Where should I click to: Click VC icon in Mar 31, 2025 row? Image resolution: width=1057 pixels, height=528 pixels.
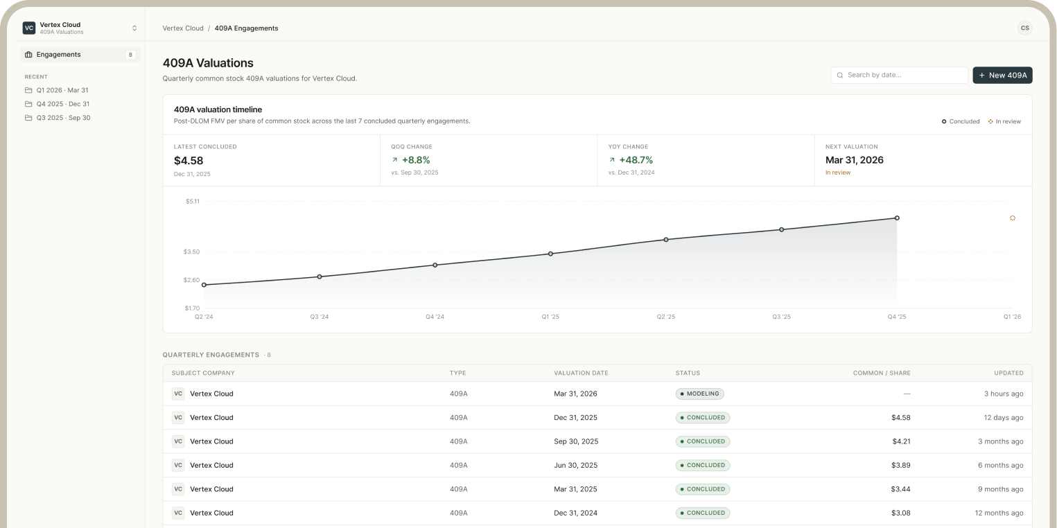(x=178, y=489)
